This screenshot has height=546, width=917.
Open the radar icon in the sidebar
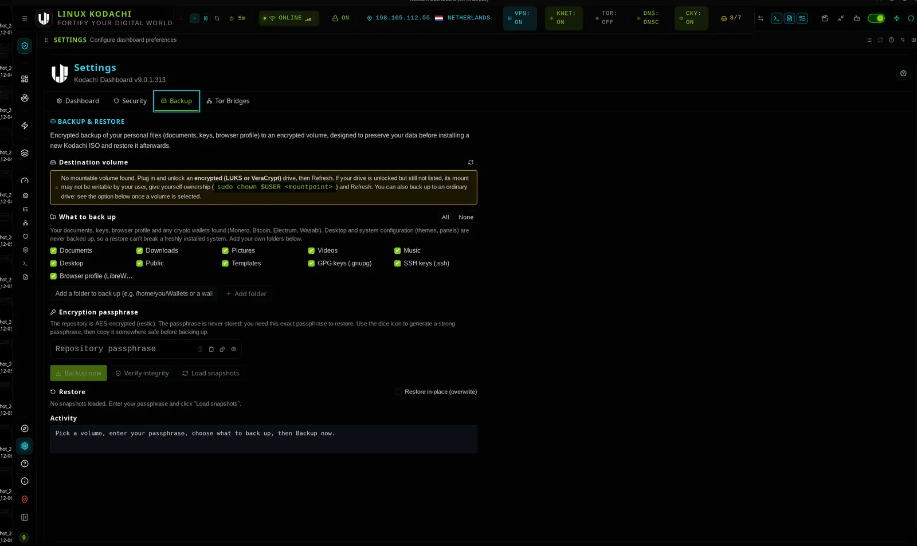(x=25, y=98)
